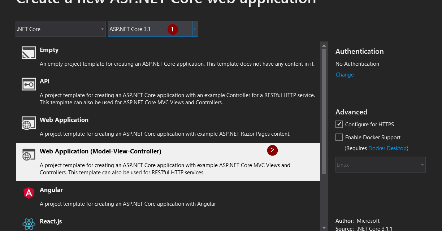Open the Docker Desktop link
The image size is (442, 231).
tap(387, 148)
